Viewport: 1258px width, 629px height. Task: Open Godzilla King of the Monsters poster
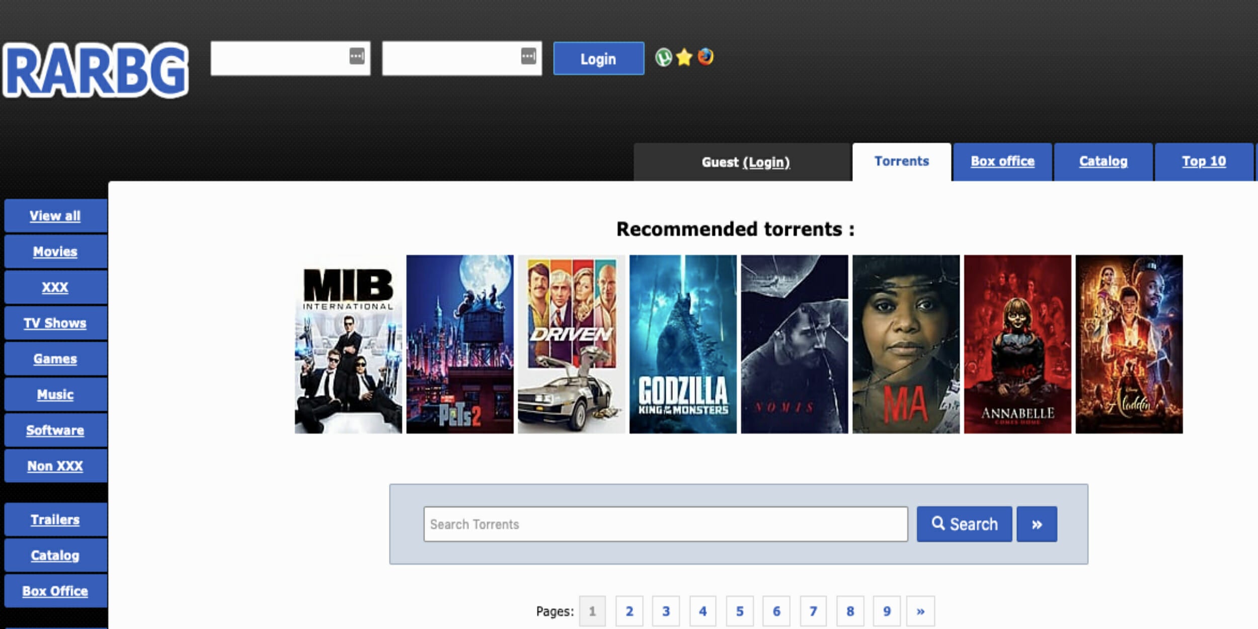tap(683, 344)
